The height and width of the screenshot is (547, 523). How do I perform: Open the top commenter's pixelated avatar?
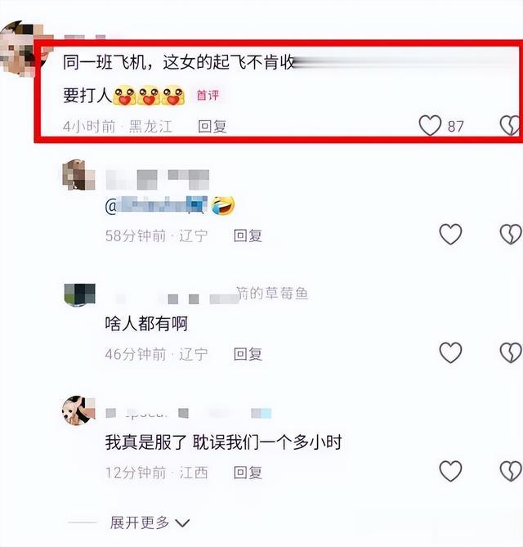[21, 47]
